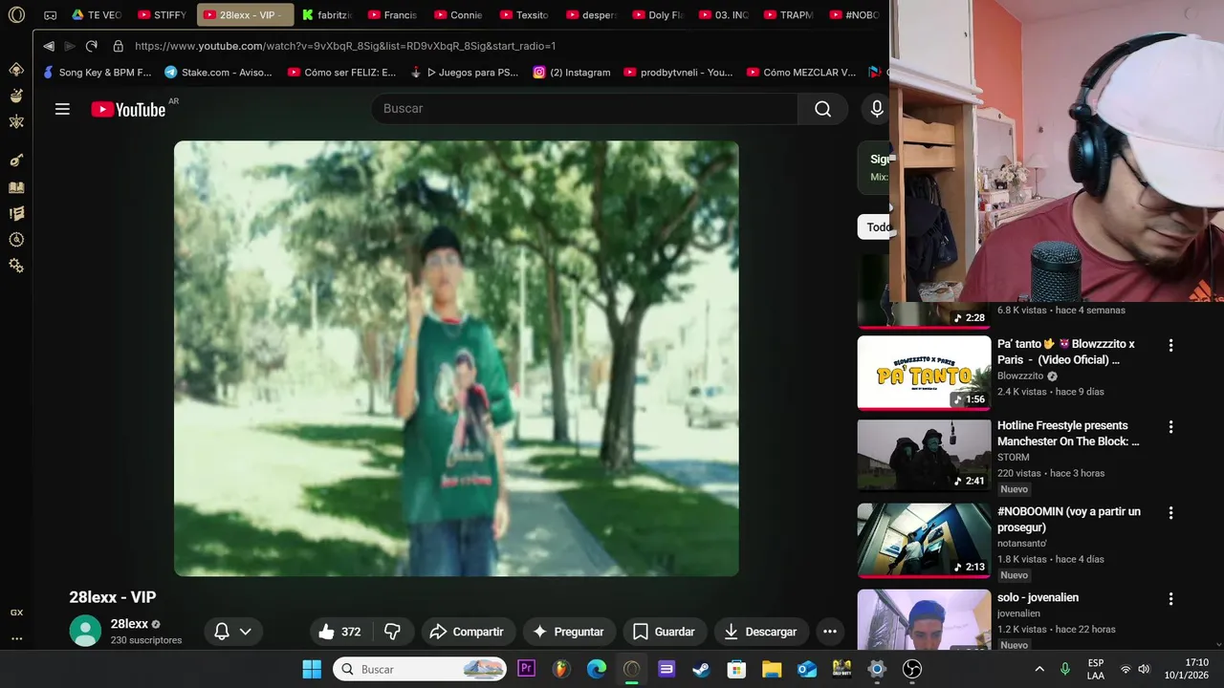Open the 28lexx channel name link
1224x688 pixels.
129,624
